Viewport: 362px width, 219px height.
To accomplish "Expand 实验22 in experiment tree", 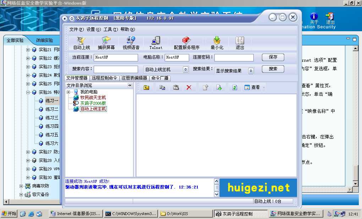I will 28,58.
